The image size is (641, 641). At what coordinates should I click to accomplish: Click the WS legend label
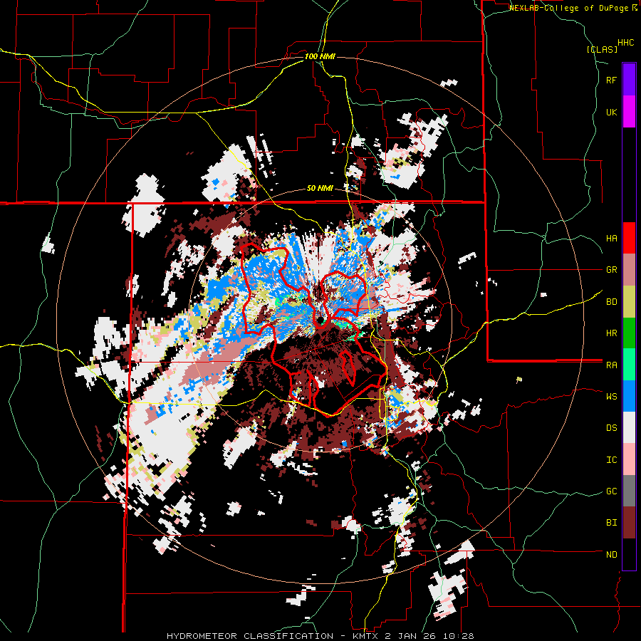tap(611, 397)
